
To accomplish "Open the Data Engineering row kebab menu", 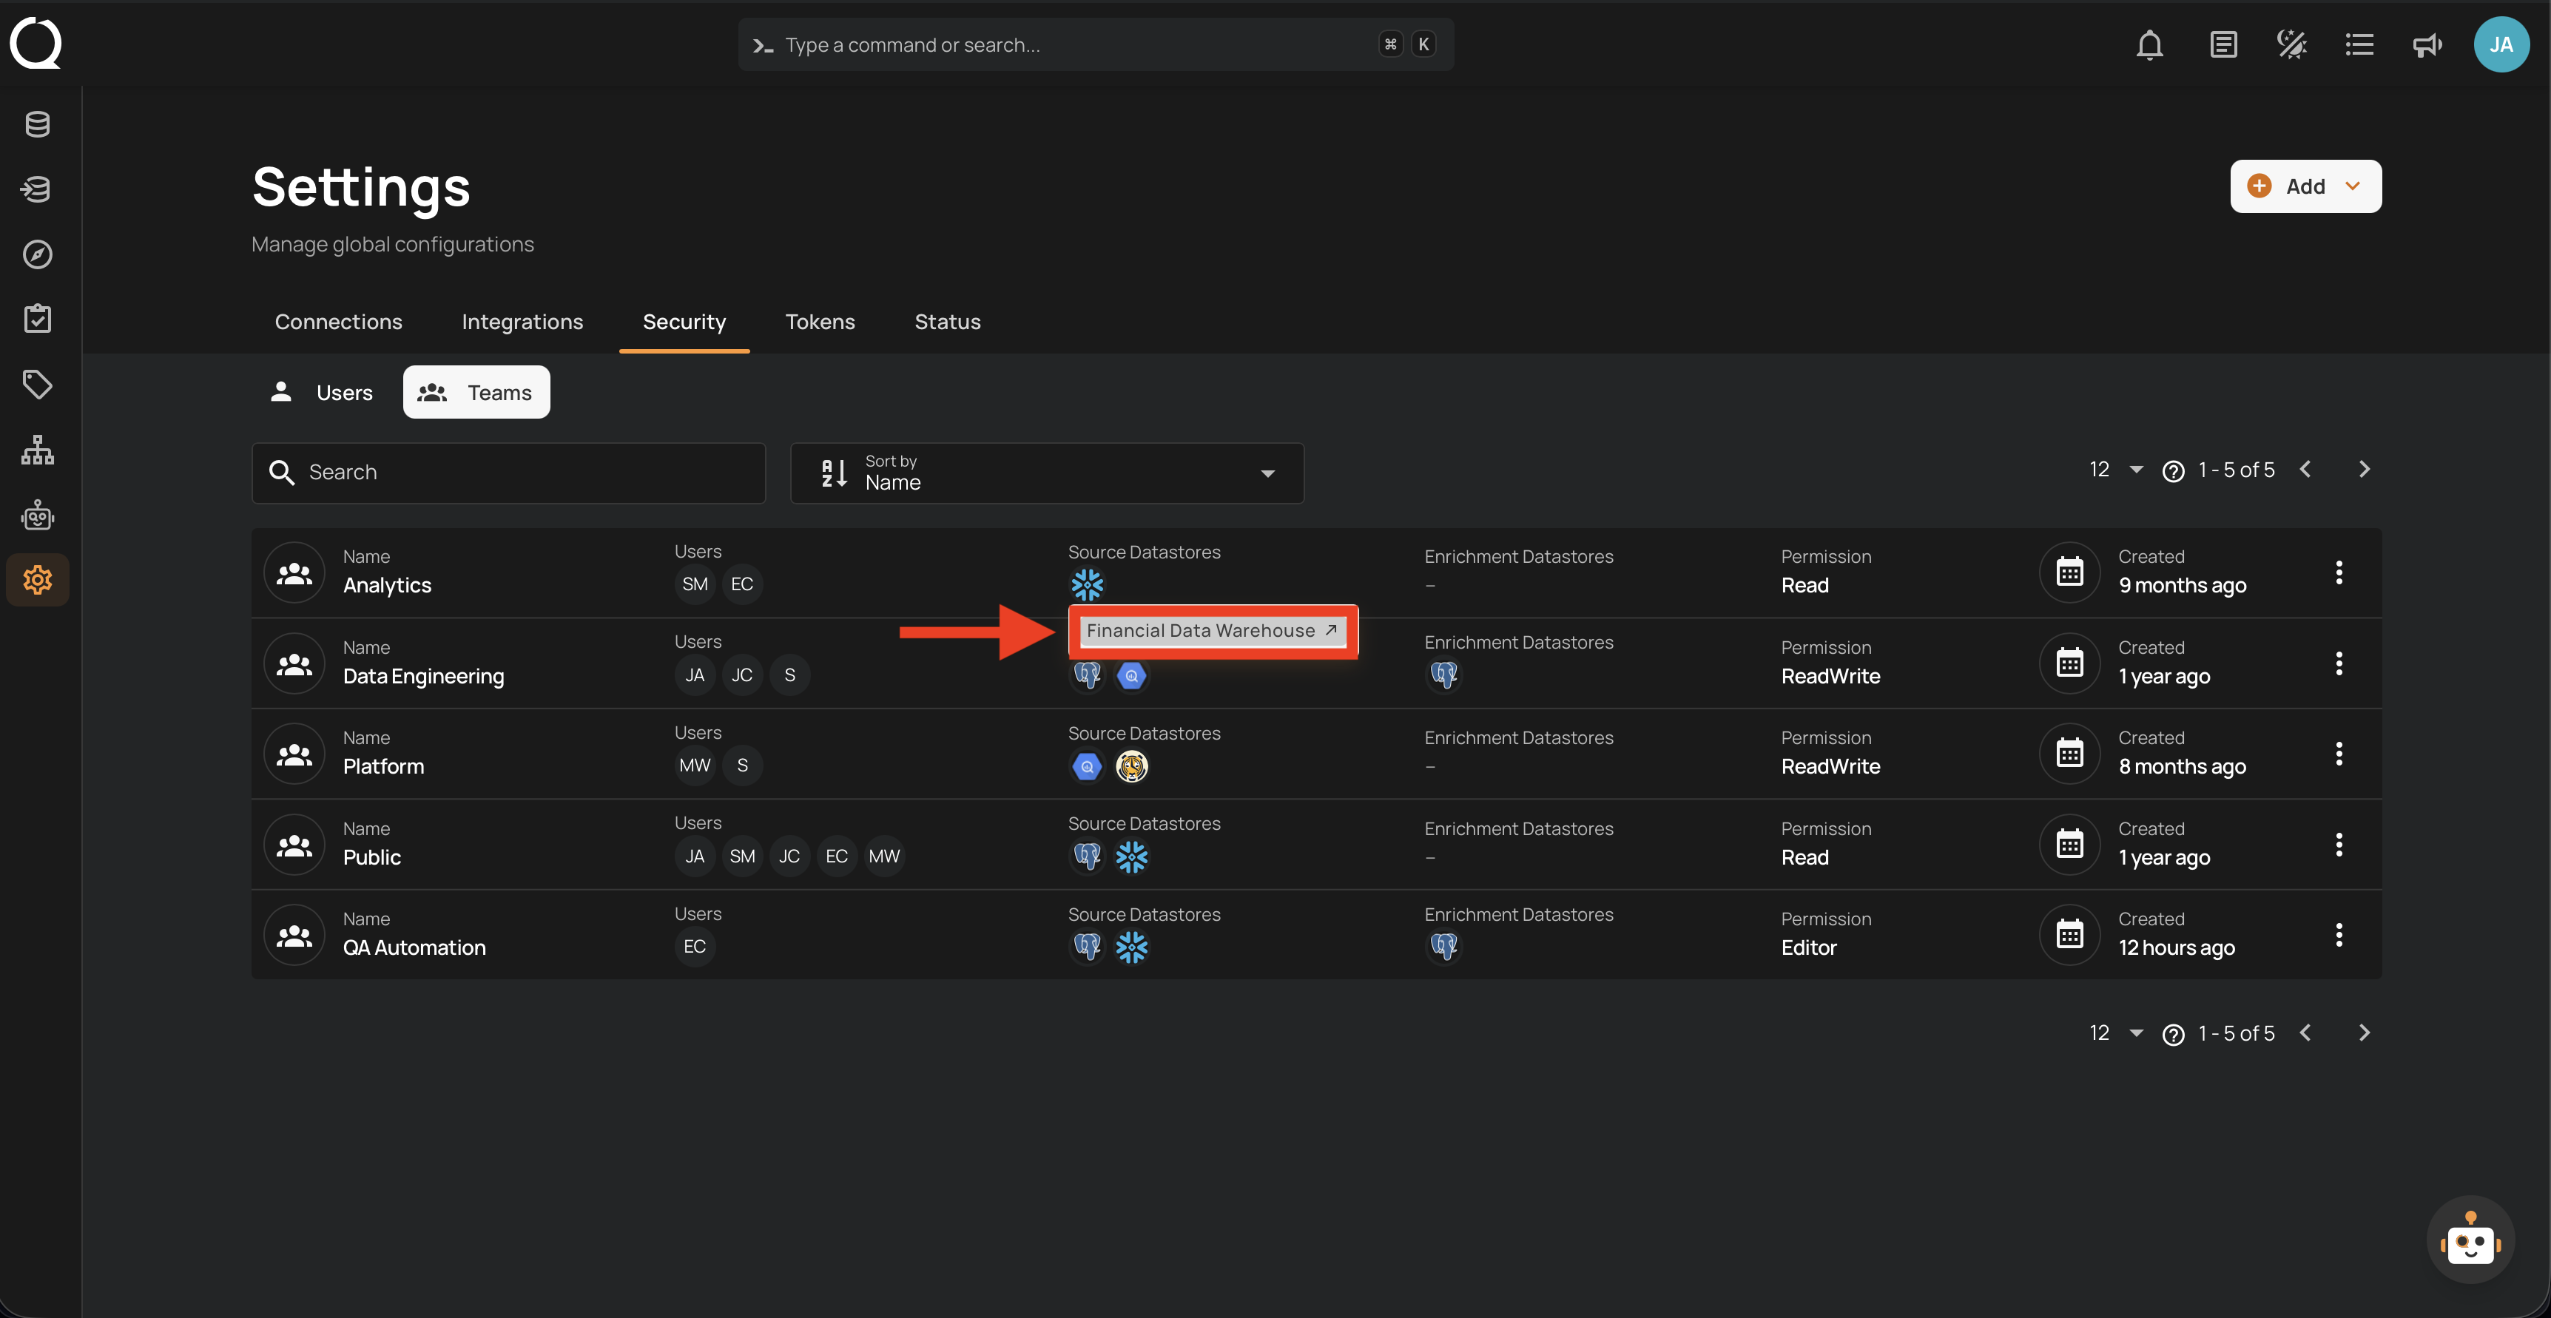I will pyautogui.click(x=2339, y=663).
